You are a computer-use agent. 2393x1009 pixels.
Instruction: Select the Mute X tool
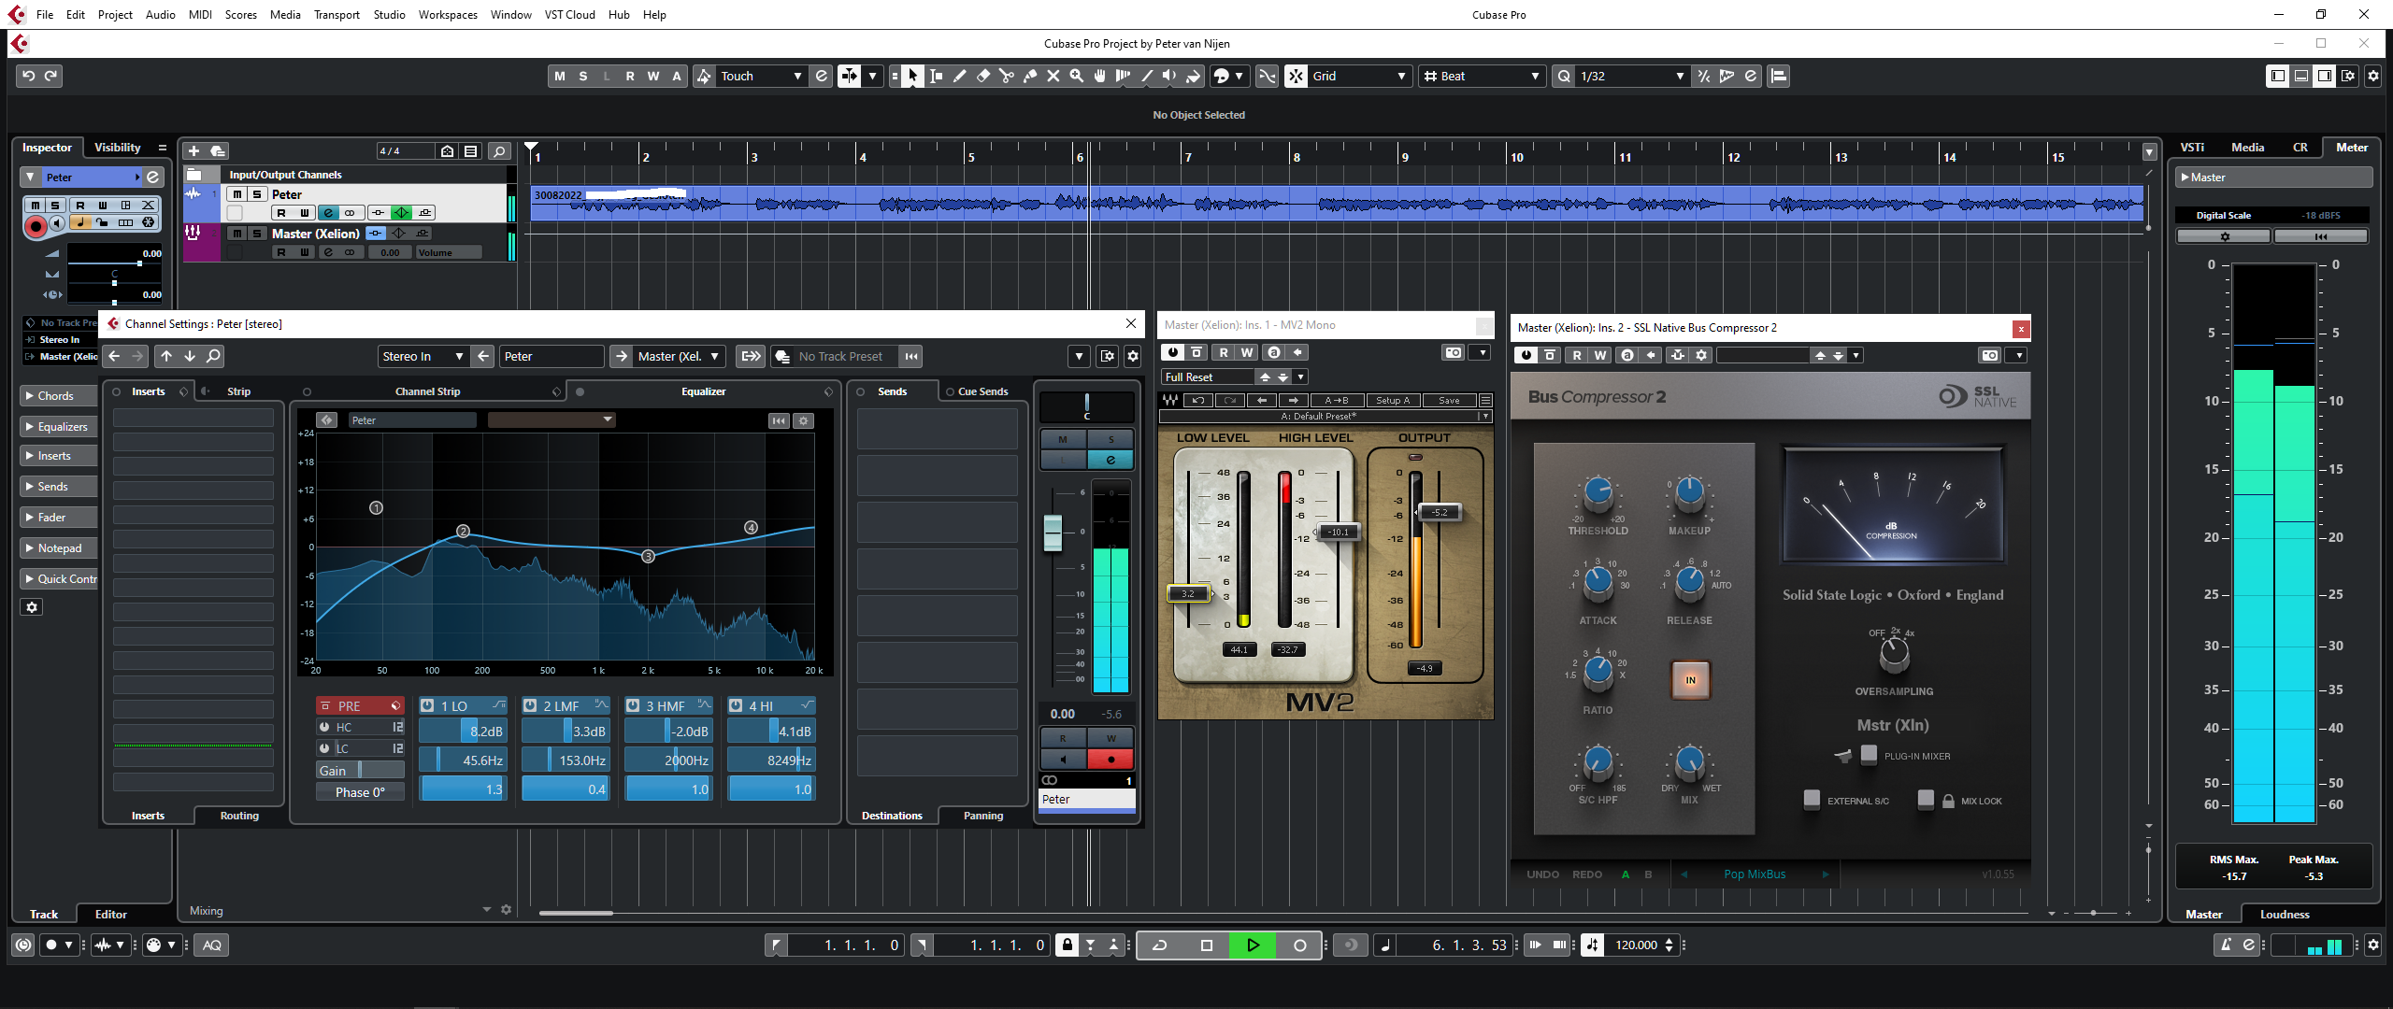pos(1053,76)
